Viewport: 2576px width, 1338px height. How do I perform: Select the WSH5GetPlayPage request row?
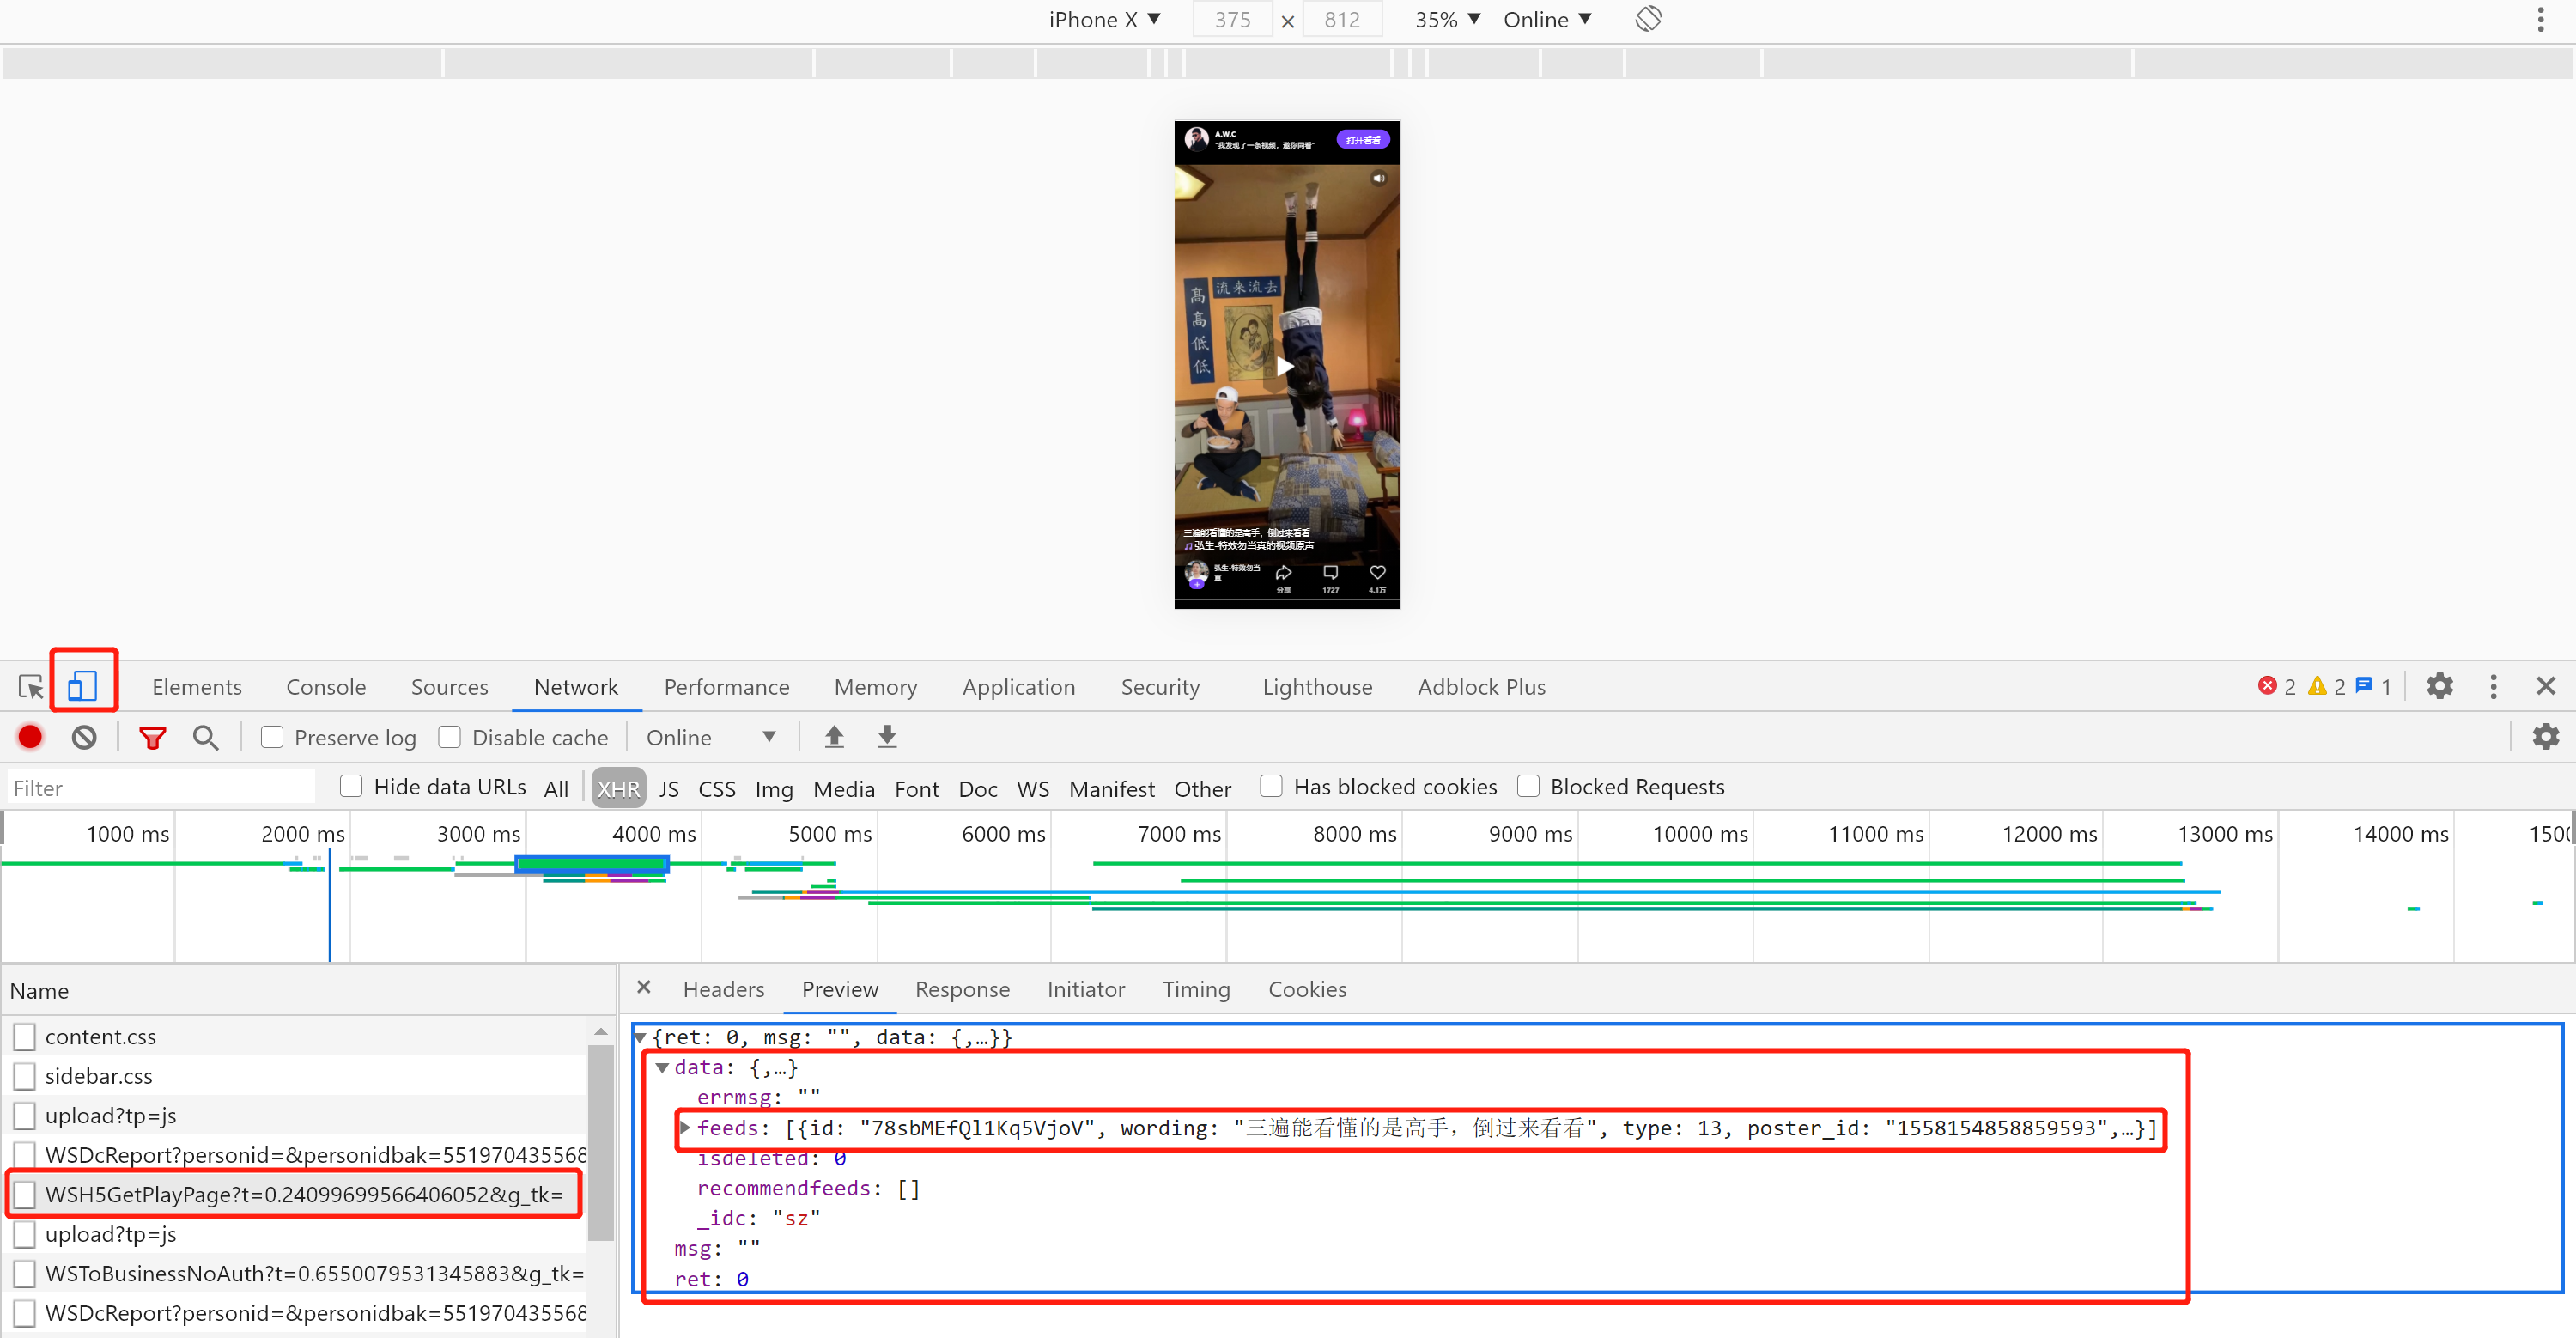pos(303,1194)
